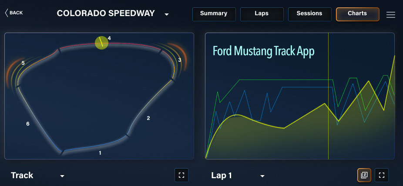Click the back chevron arrow
Viewport: 403px width, 186px height.
(7, 13)
